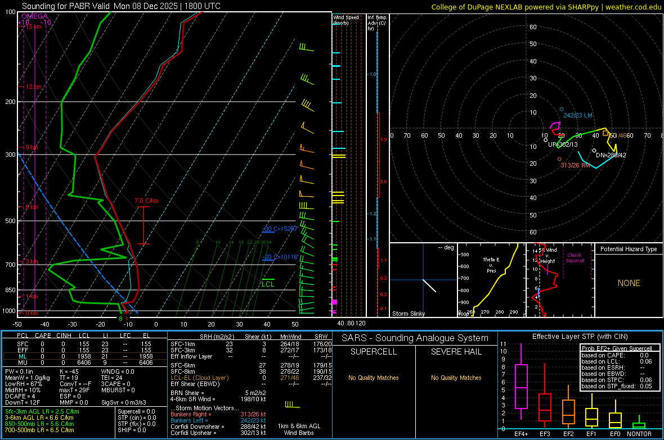Image resolution: width=664 pixels, height=440 pixels.
Task: Click the 7.0 C/km lapse rate label
Action: 146,201
